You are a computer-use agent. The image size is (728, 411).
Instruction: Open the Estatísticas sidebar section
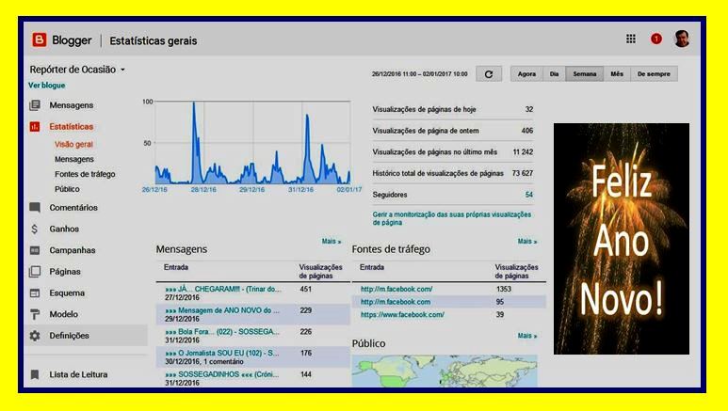click(71, 127)
